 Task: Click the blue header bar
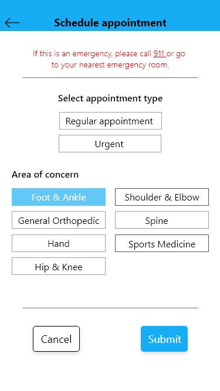click(x=110, y=15)
